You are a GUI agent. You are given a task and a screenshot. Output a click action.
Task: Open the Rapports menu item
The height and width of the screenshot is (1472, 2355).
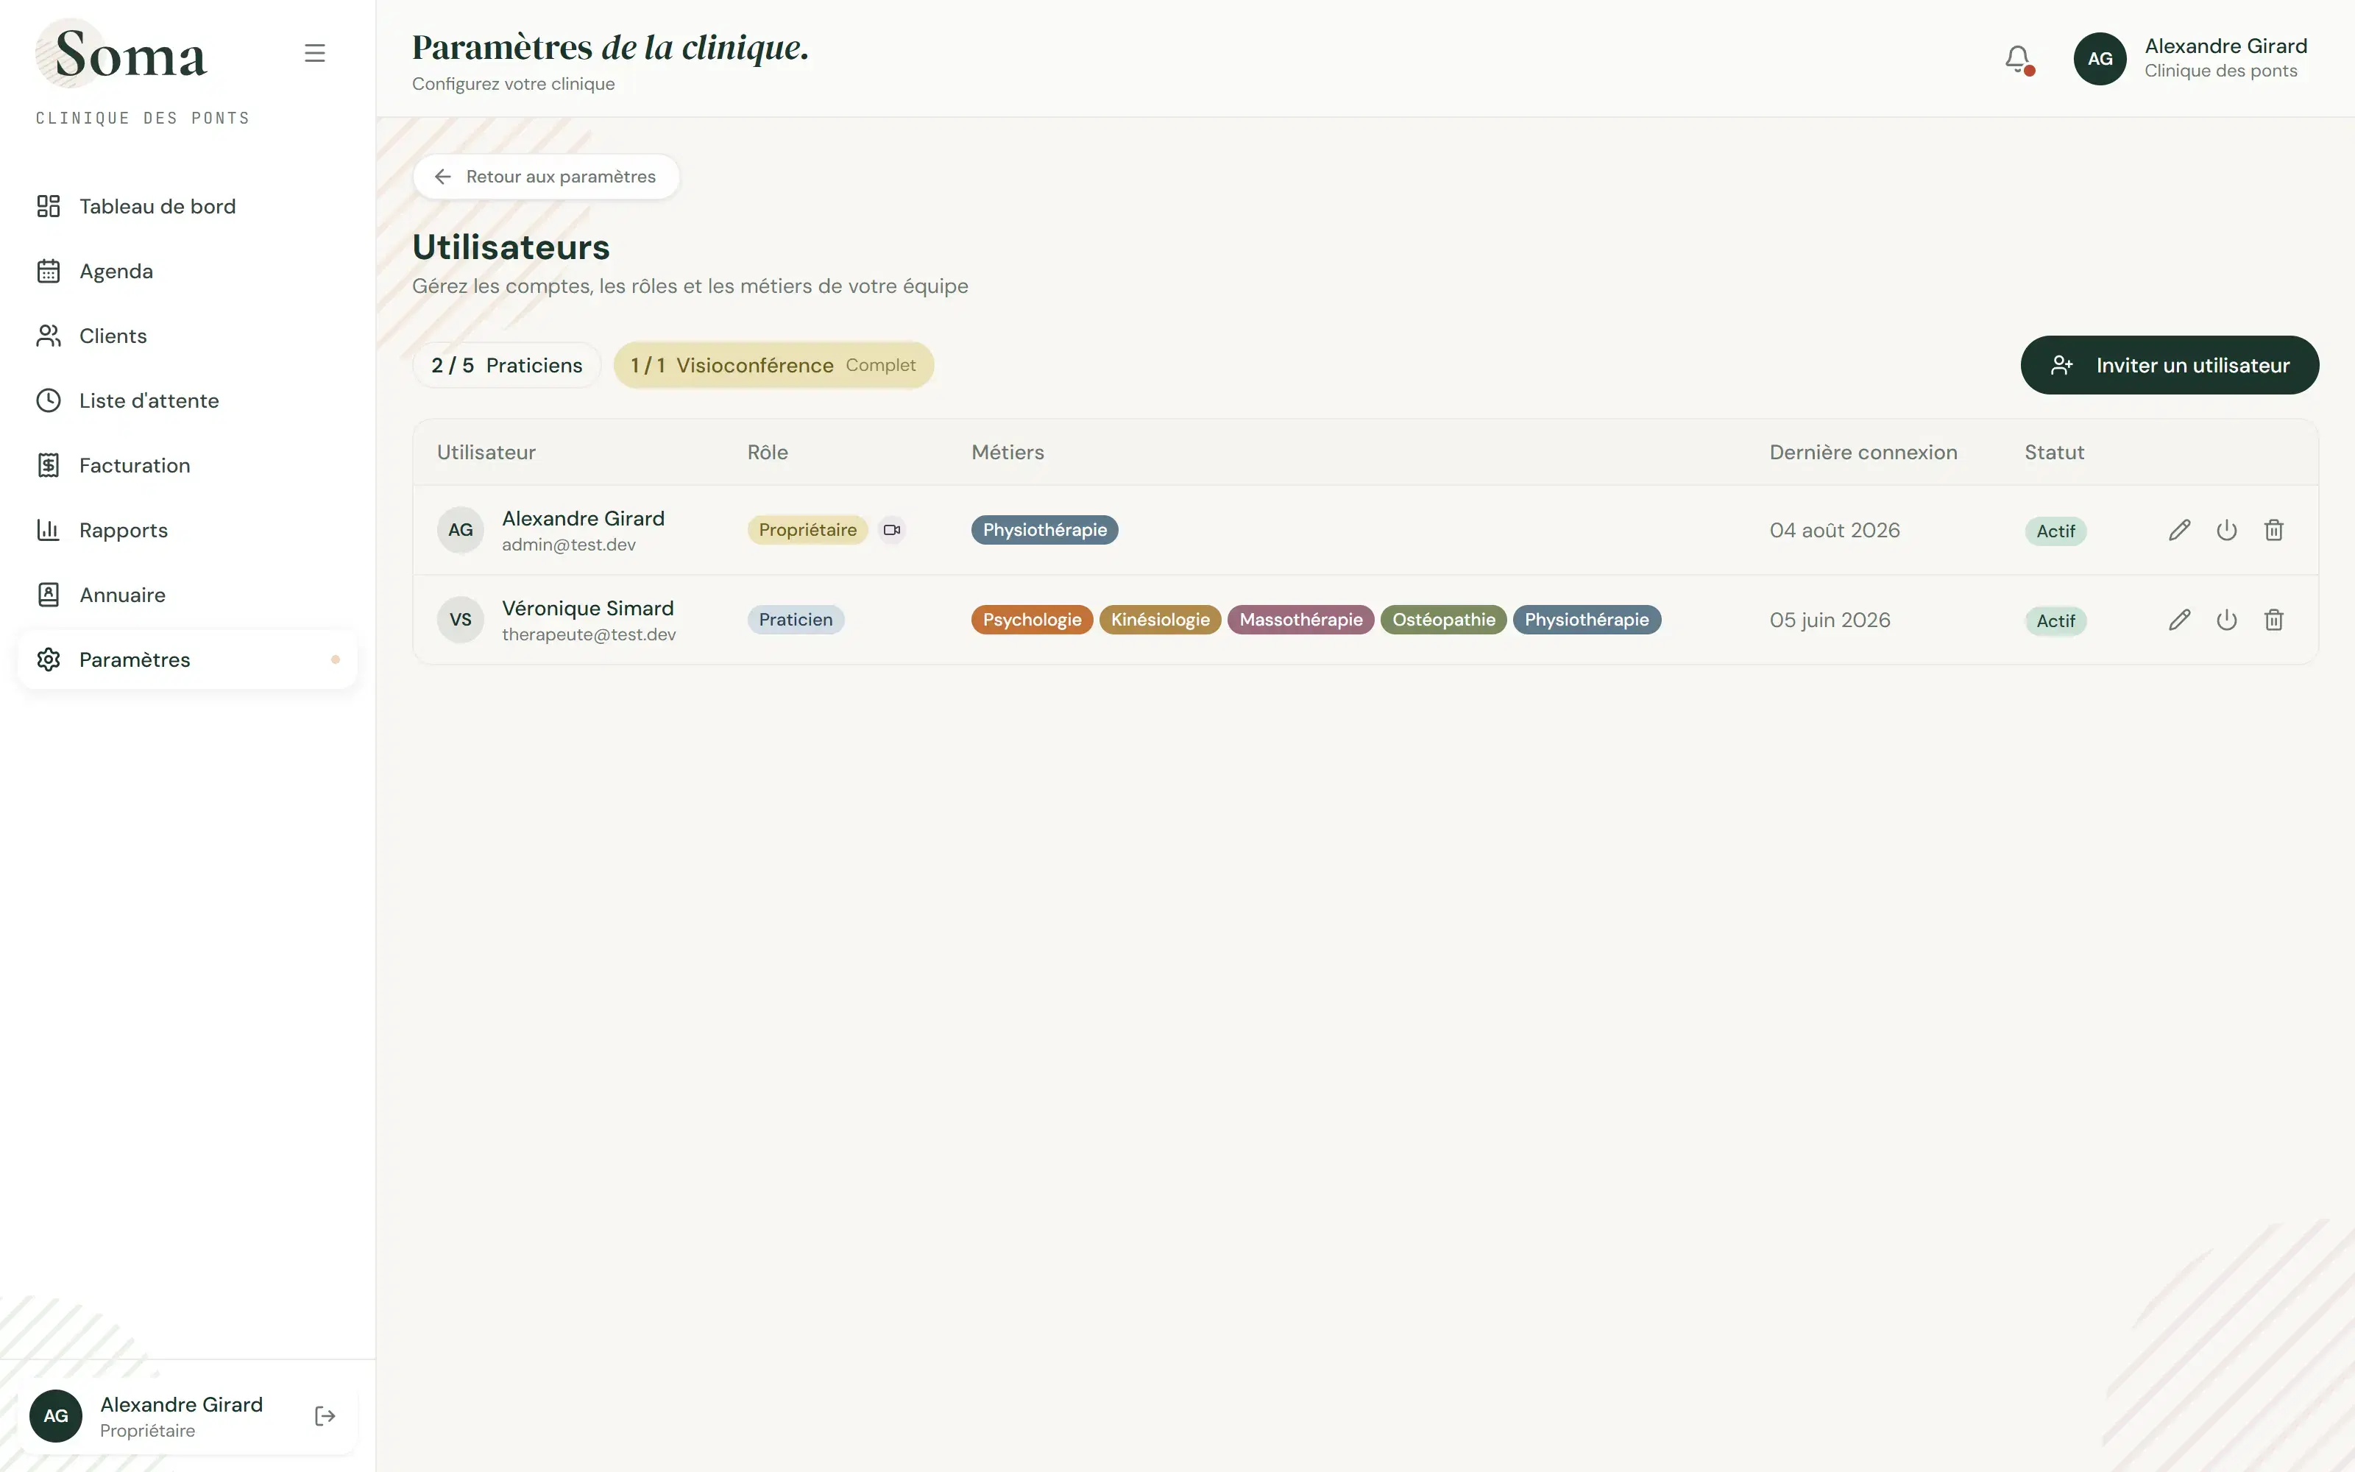pyautogui.click(x=188, y=530)
